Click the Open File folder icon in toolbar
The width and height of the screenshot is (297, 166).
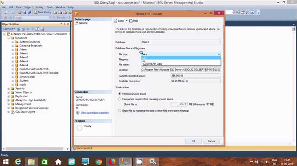pos(19,12)
